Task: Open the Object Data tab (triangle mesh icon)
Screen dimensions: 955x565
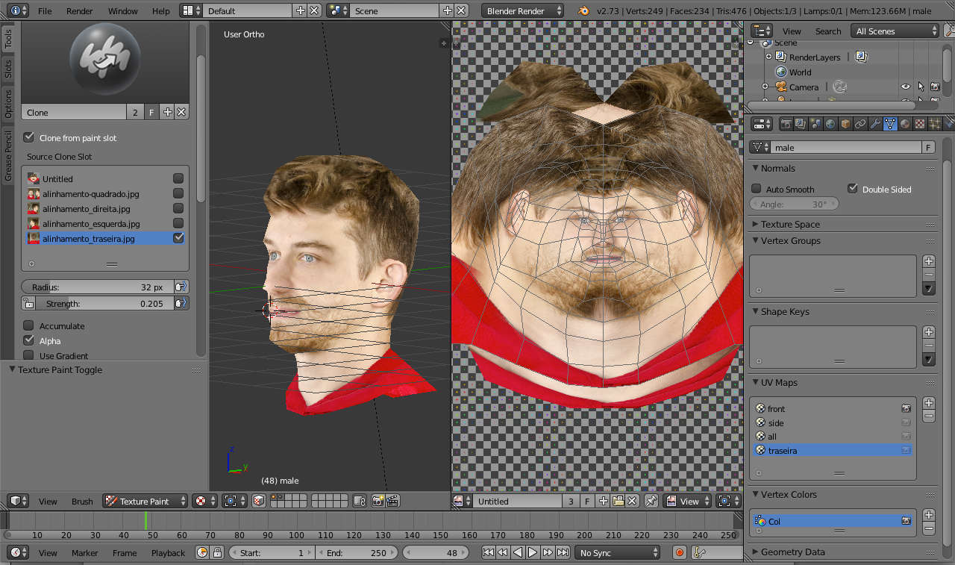Action: pos(889,124)
